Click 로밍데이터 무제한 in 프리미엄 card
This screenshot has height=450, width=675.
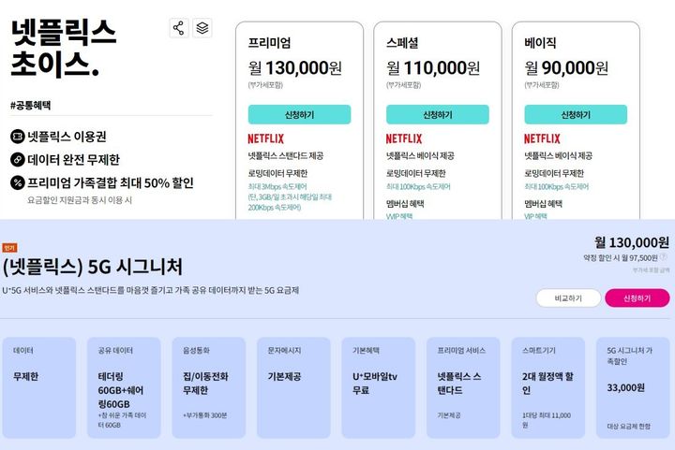tap(277, 173)
